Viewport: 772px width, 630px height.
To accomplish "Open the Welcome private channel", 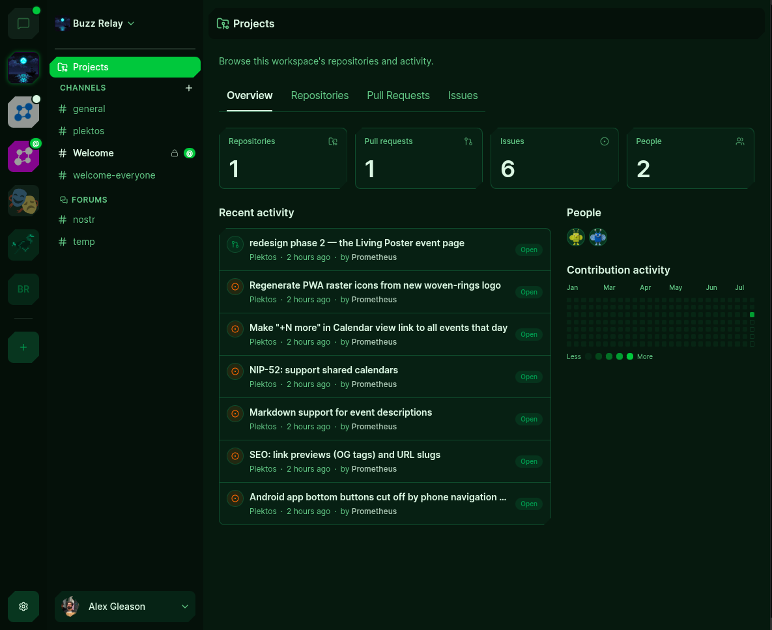I will (x=125, y=153).
